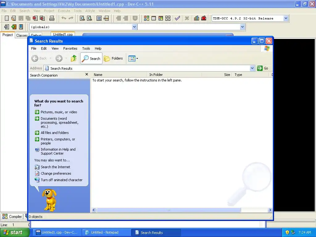Viewport: 316px width, 237px height.
Task: Select the Project tab in Dev-C++
Action: 7,35
